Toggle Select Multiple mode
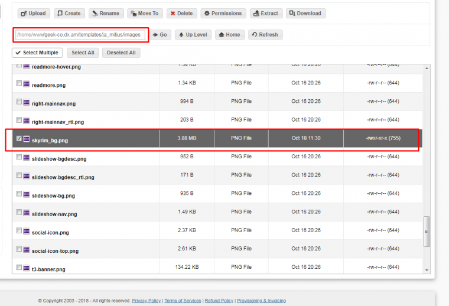 tap(37, 53)
